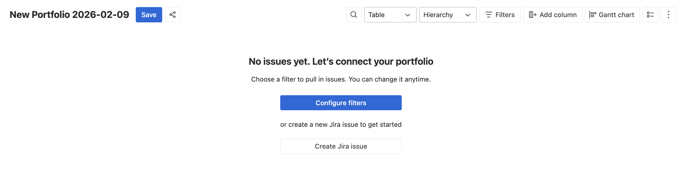This screenshot has width=683, height=171.
Task: Open the Filters panel
Action: [x=500, y=14]
